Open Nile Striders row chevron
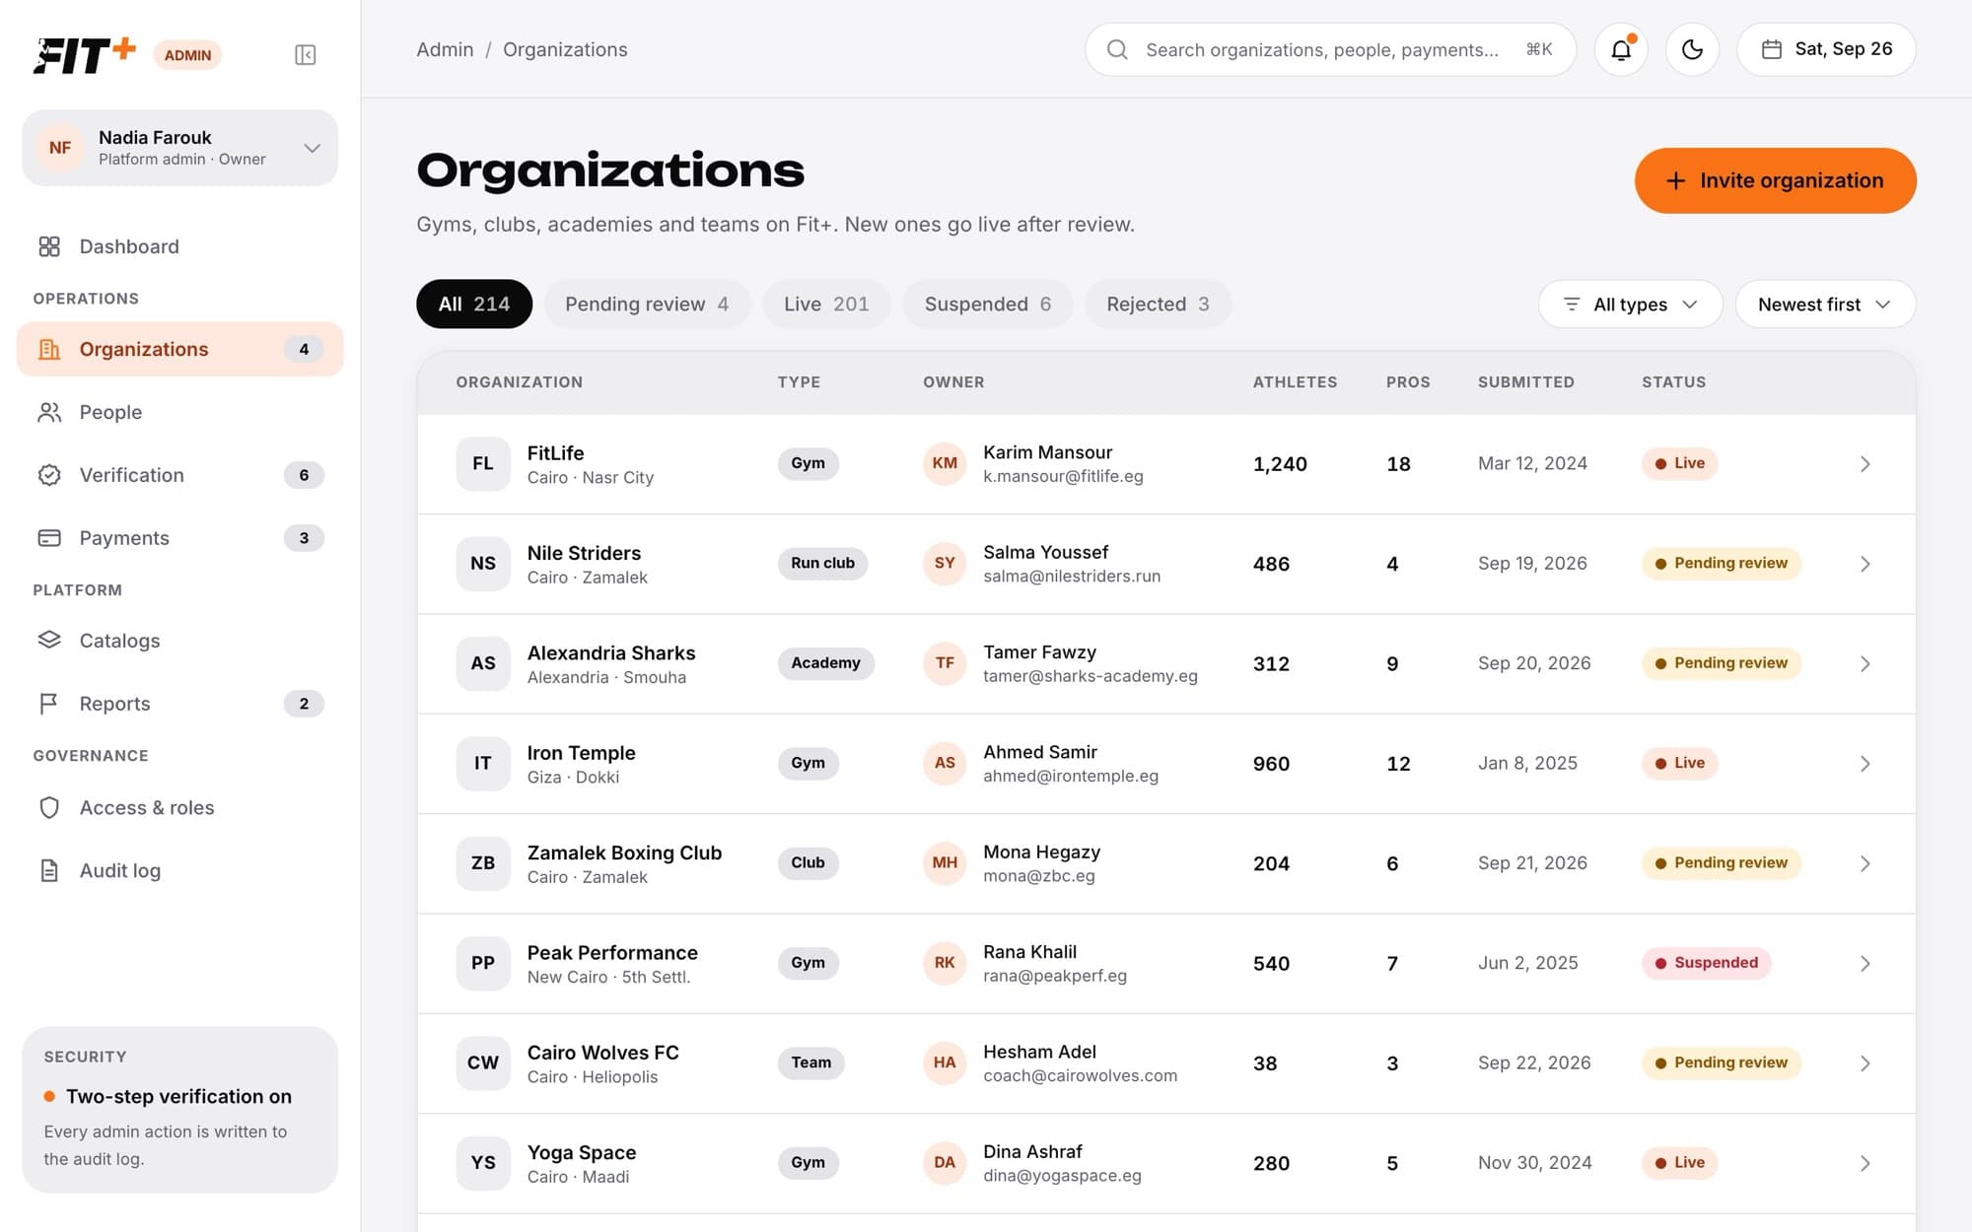1972x1232 pixels. (1865, 564)
